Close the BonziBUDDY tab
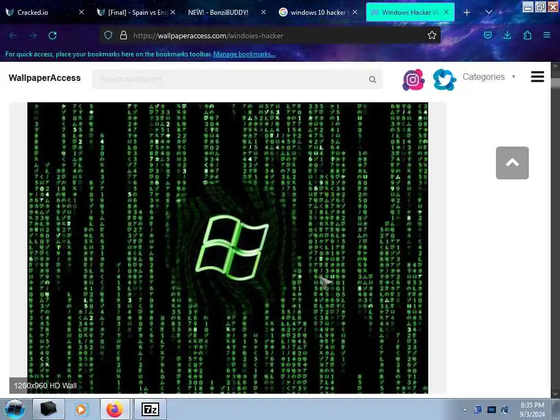Screen dimensions: 560x420 (264, 12)
